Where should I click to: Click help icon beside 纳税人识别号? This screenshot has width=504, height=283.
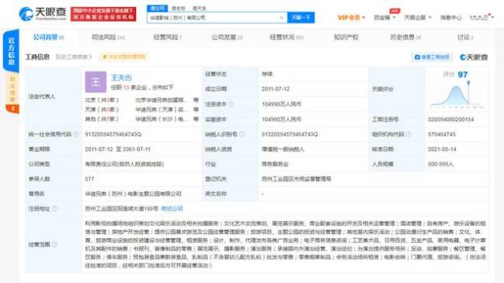point(242,134)
